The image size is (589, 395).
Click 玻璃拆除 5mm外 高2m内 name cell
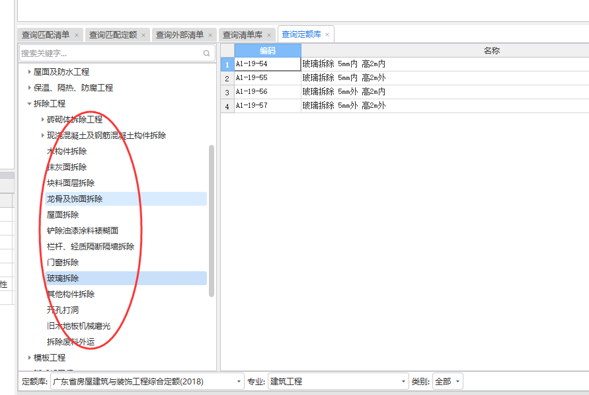445,92
